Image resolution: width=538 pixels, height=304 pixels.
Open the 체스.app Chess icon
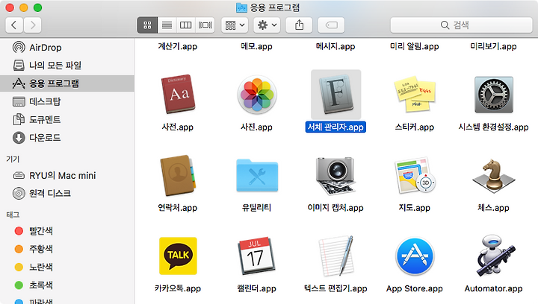tap(494, 175)
